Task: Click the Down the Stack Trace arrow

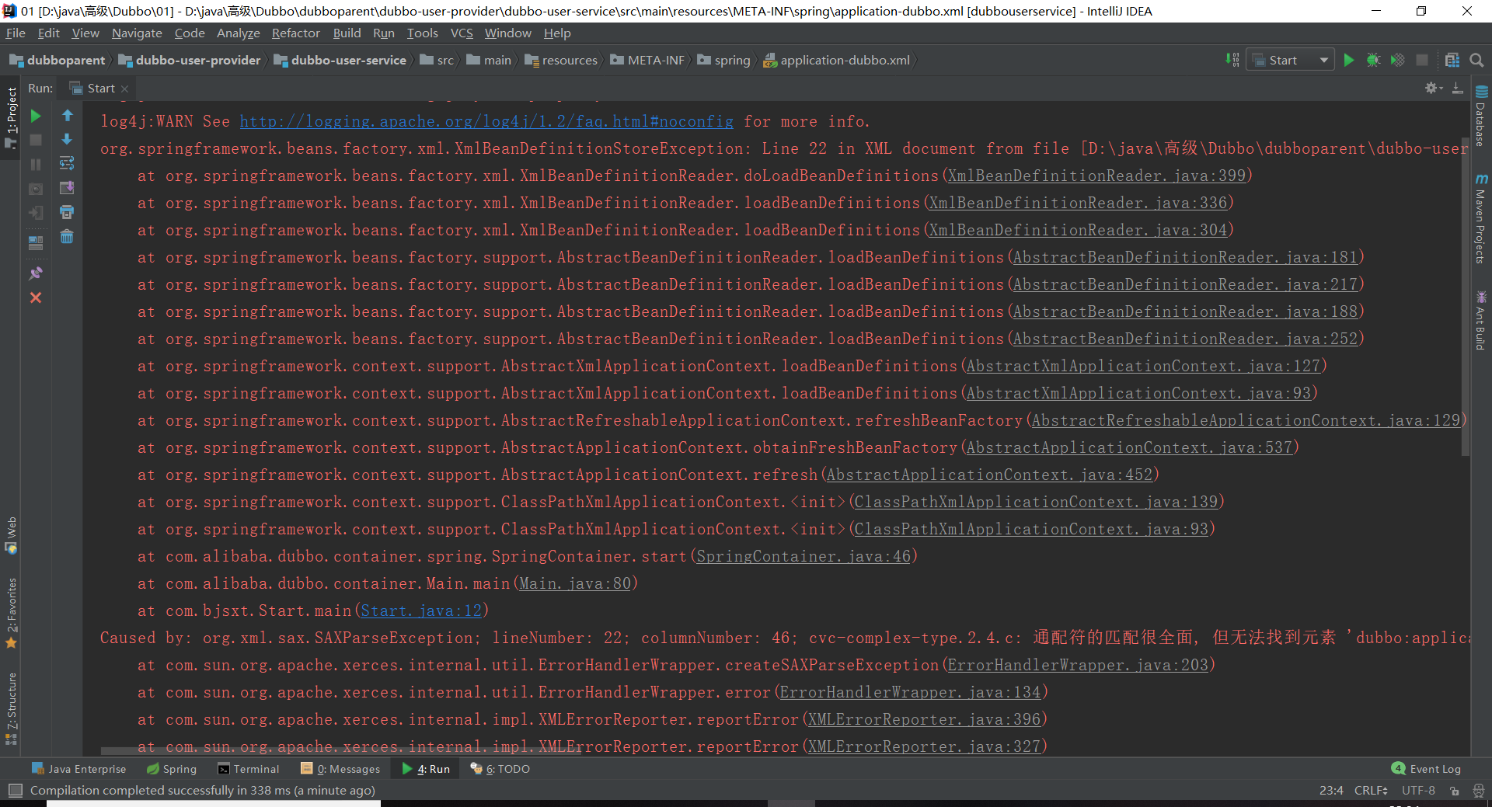Action: [x=67, y=140]
